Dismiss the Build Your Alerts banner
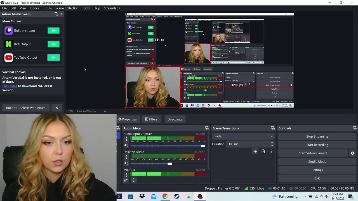The height and width of the screenshot is (201, 358). coord(57,108)
